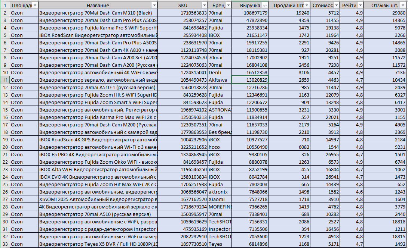This screenshot has width=408, height=248.
Task: Open the Бренд column filter dropdown
Action: coord(228,5)
